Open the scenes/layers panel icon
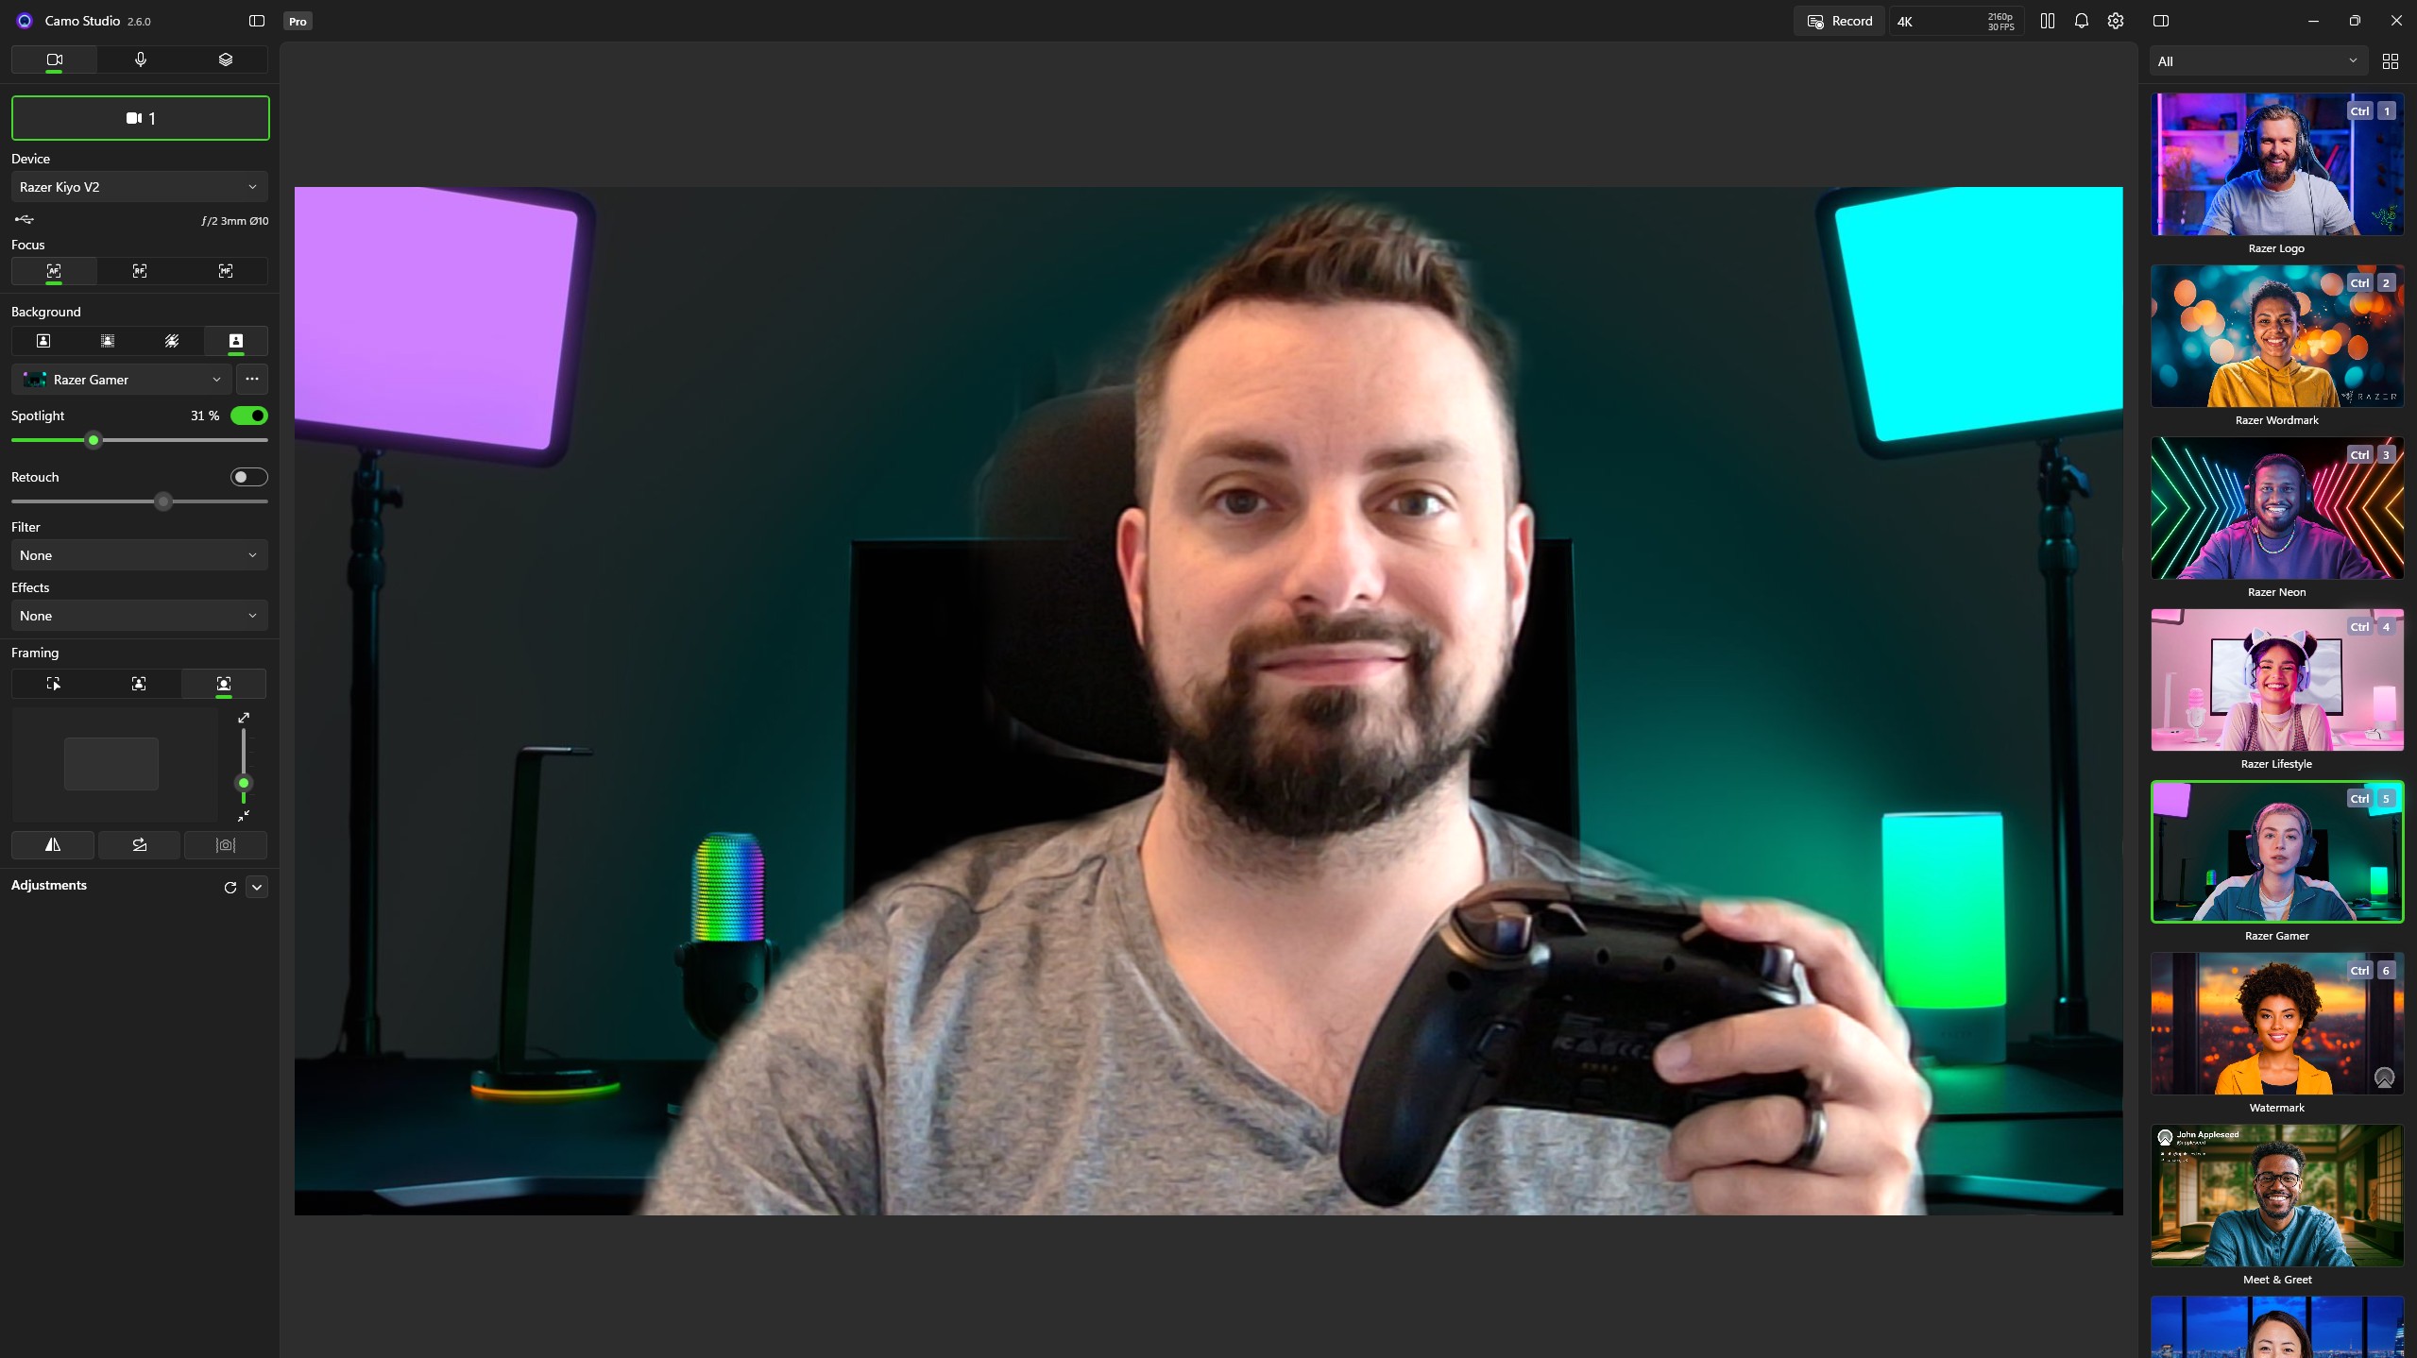 (x=225, y=59)
